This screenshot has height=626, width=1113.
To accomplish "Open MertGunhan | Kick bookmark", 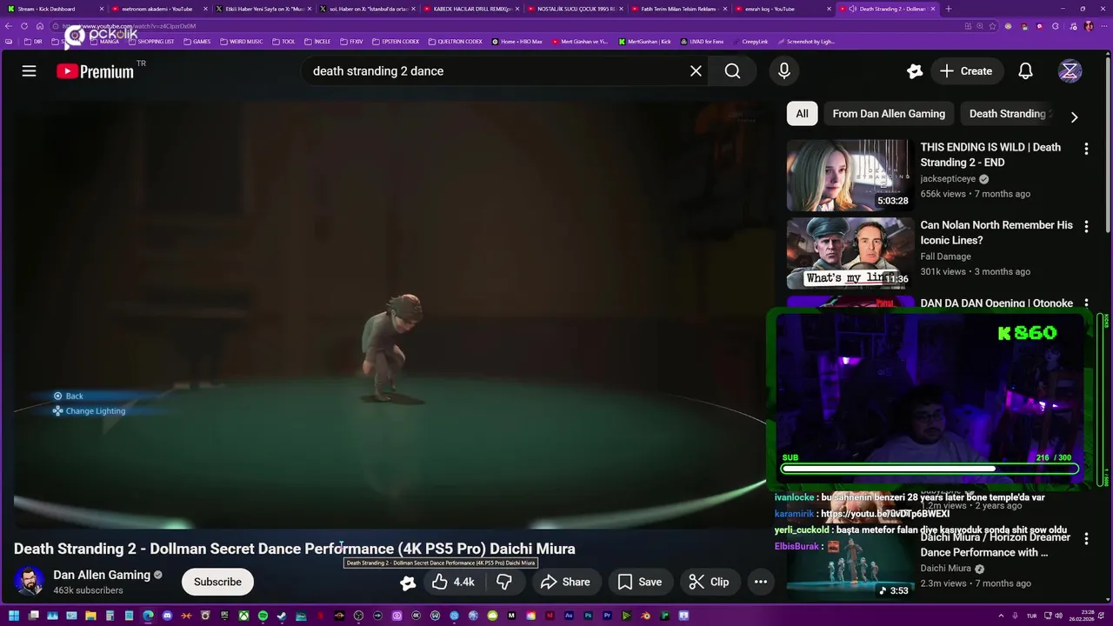I will [x=645, y=42].
